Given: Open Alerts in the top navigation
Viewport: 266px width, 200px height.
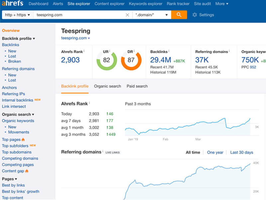Looking at the screenshot, I should (58, 4).
